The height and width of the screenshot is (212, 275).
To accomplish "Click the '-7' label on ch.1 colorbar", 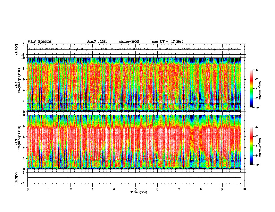I will 256,79.
